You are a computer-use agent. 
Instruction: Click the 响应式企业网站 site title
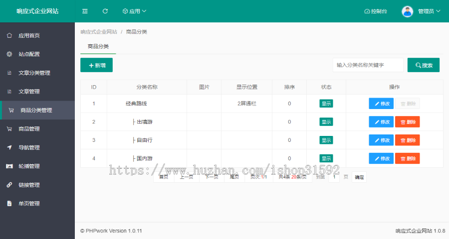coord(37,11)
